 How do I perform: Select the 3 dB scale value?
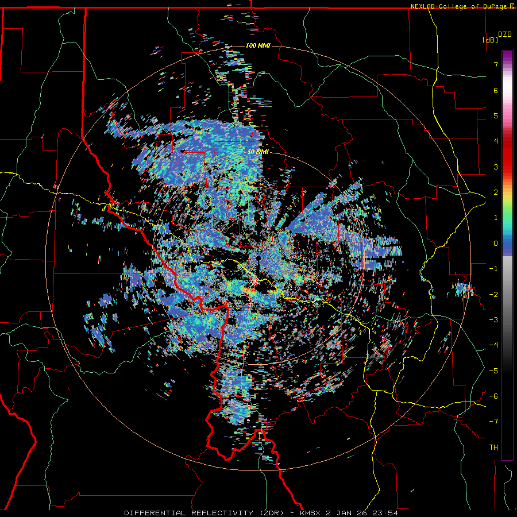click(x=496, y=167)
